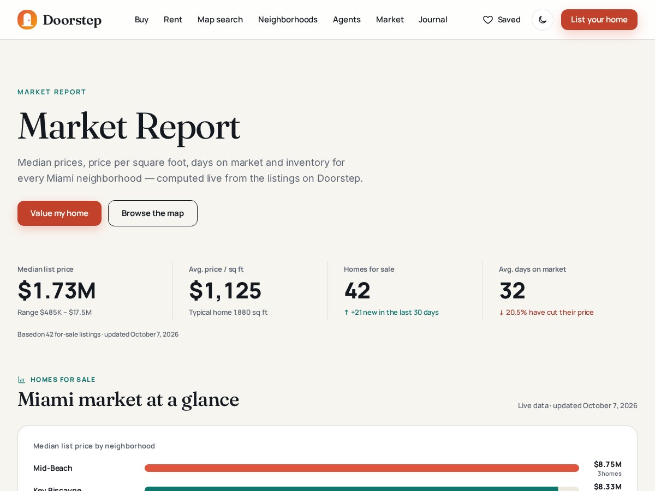Click 'Range $485K – $17.5M' text

(55, 313)
